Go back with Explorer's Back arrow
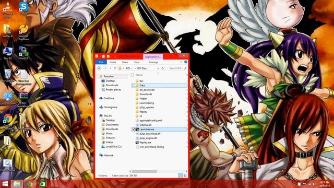The image size is (334, 188). (x=99, y=68)
